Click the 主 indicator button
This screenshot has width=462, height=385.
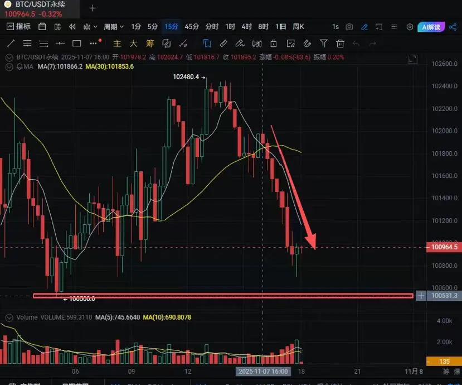(x=117, y=44)
